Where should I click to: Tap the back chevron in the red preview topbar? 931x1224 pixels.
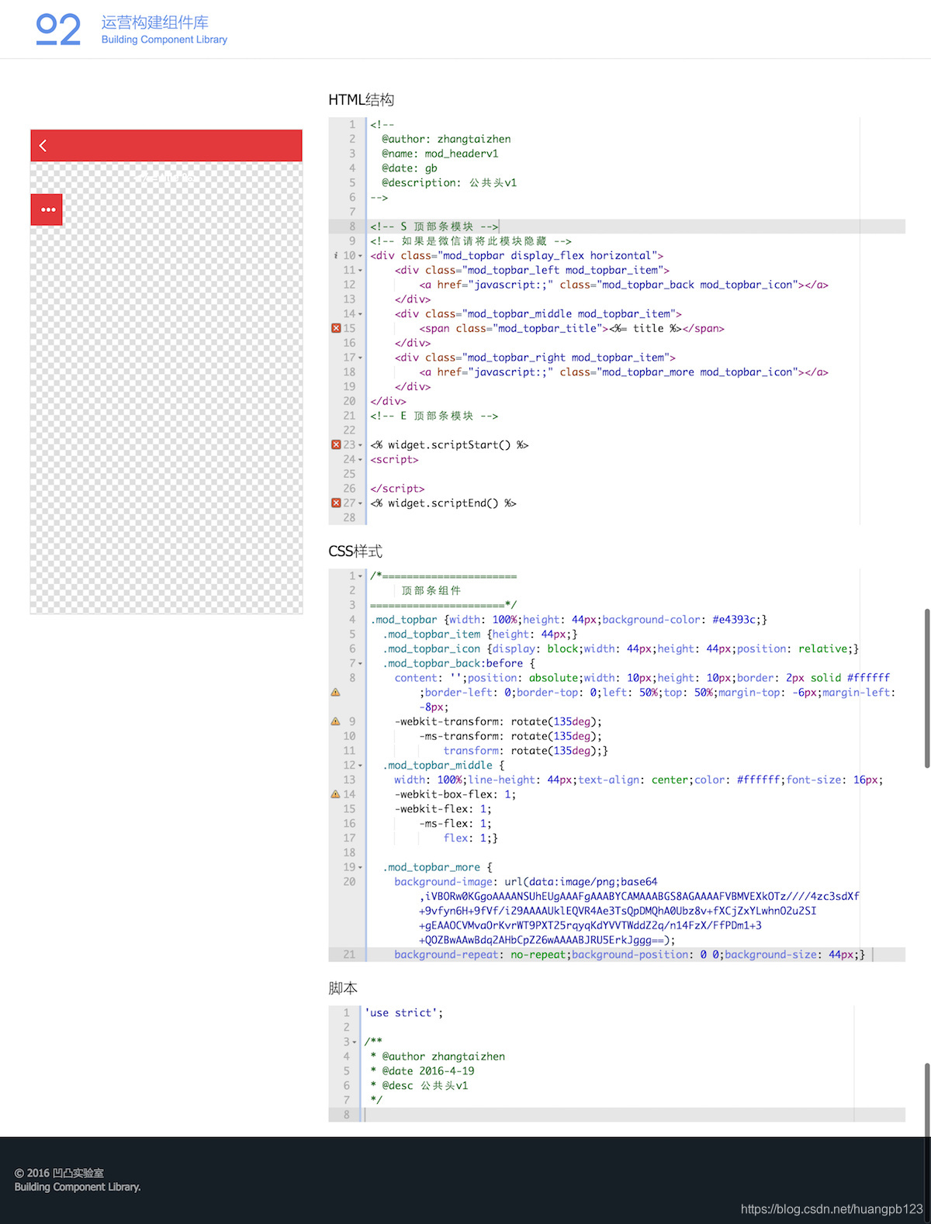pos(43,145)
